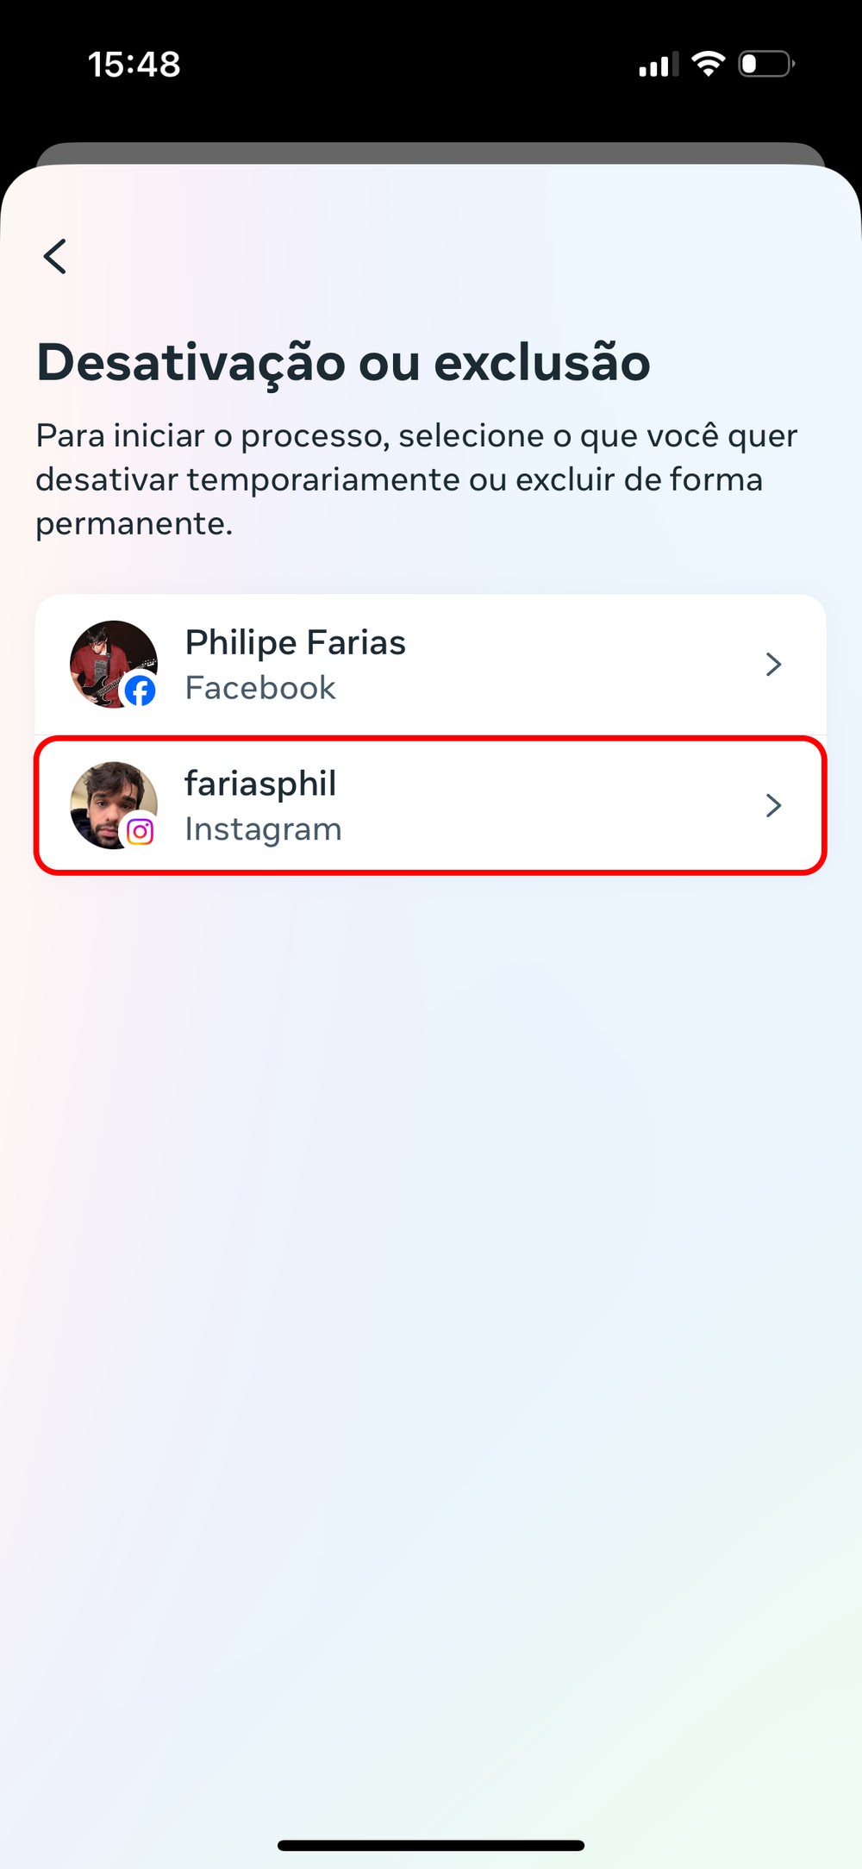Tap the description text starting "Para iniciar"
Viewport: 862px width, 1869px height.
tap(416, 479)
